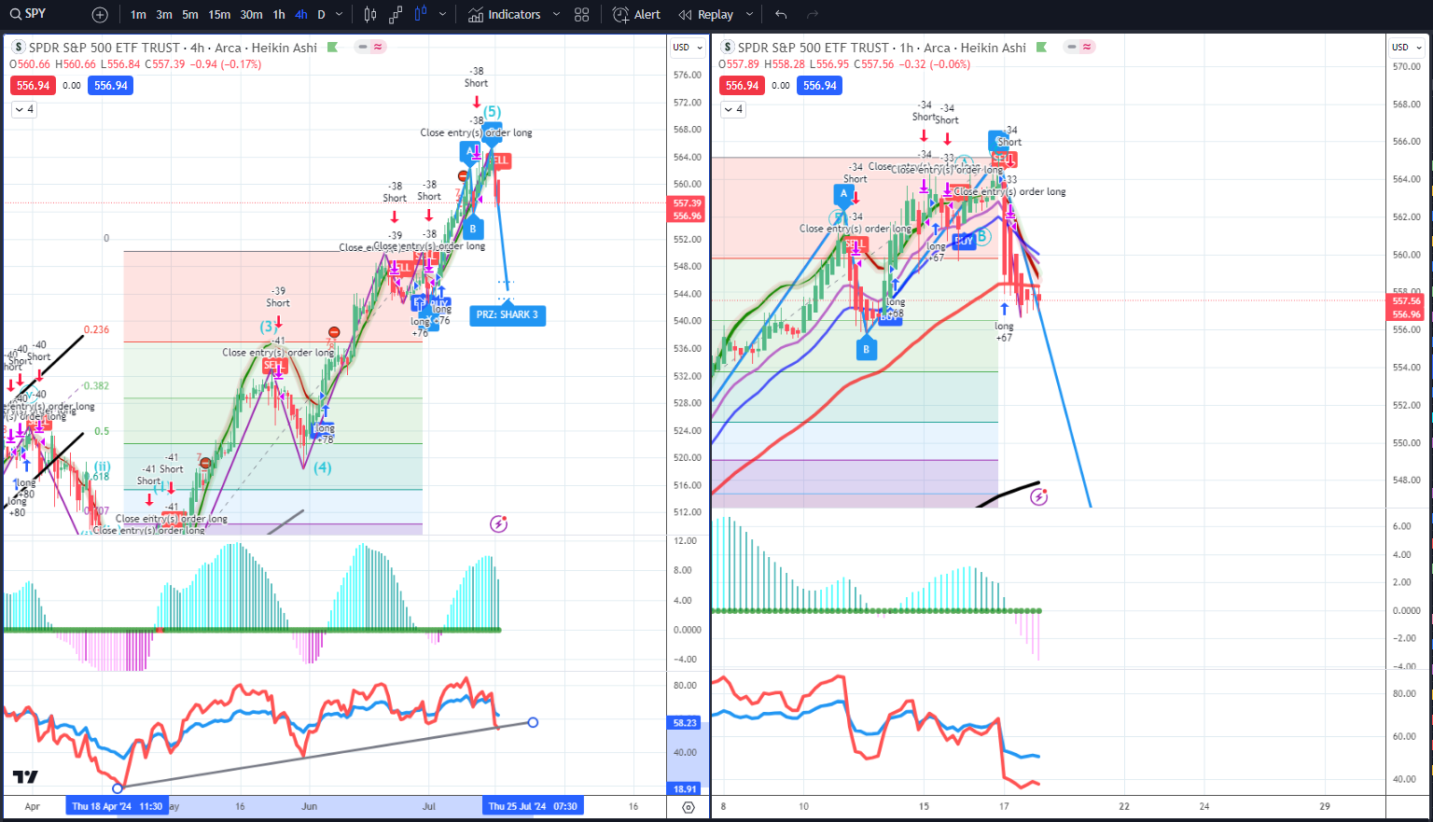This screenshot has width=1433, height=822.
Task: Click the blue A marker on right chart
Action: point(844,194)
